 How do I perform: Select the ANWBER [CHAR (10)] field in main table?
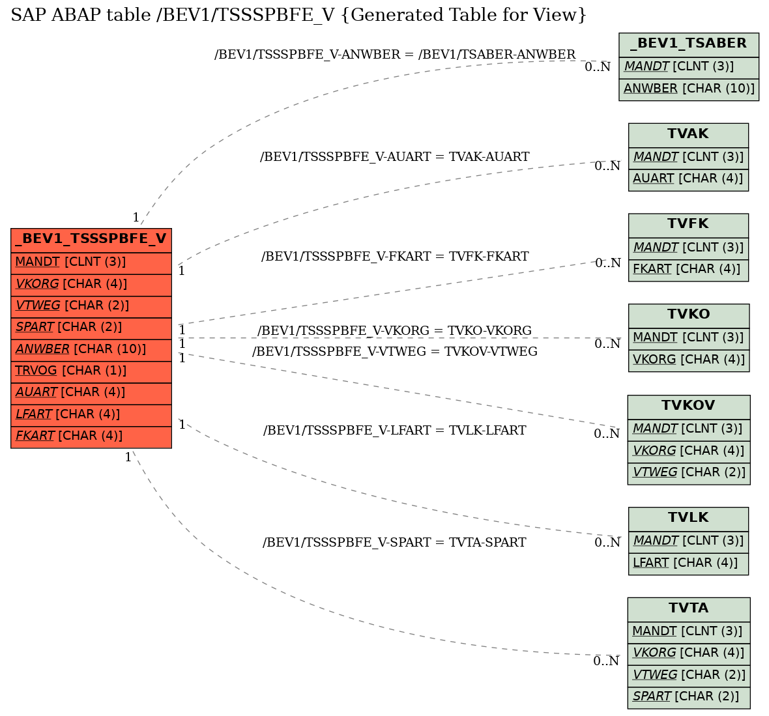[x=91, y=350]
